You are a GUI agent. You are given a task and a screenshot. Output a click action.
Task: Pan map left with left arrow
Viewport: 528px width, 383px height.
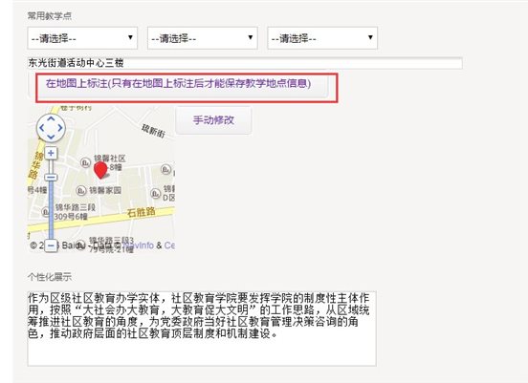pyautogui.click(x=41, y=128)
